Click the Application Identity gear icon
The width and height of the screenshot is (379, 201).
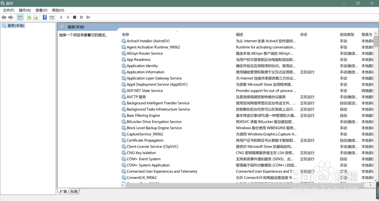(124, 65)
